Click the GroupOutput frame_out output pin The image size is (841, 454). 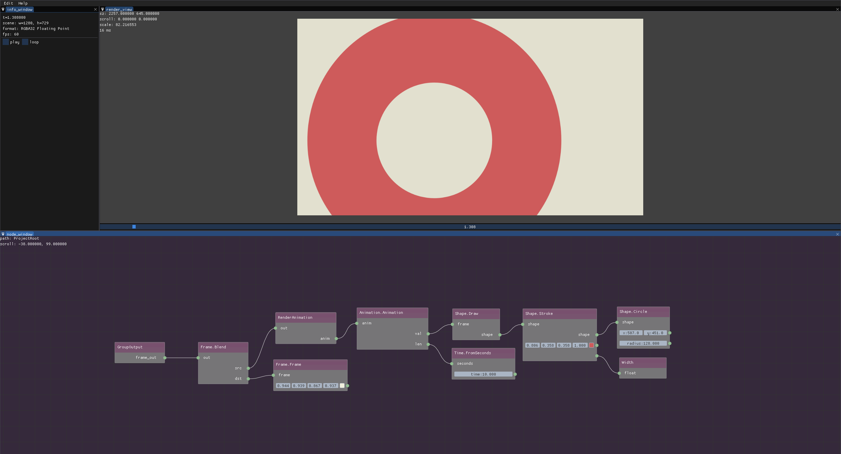coord(165,358)
